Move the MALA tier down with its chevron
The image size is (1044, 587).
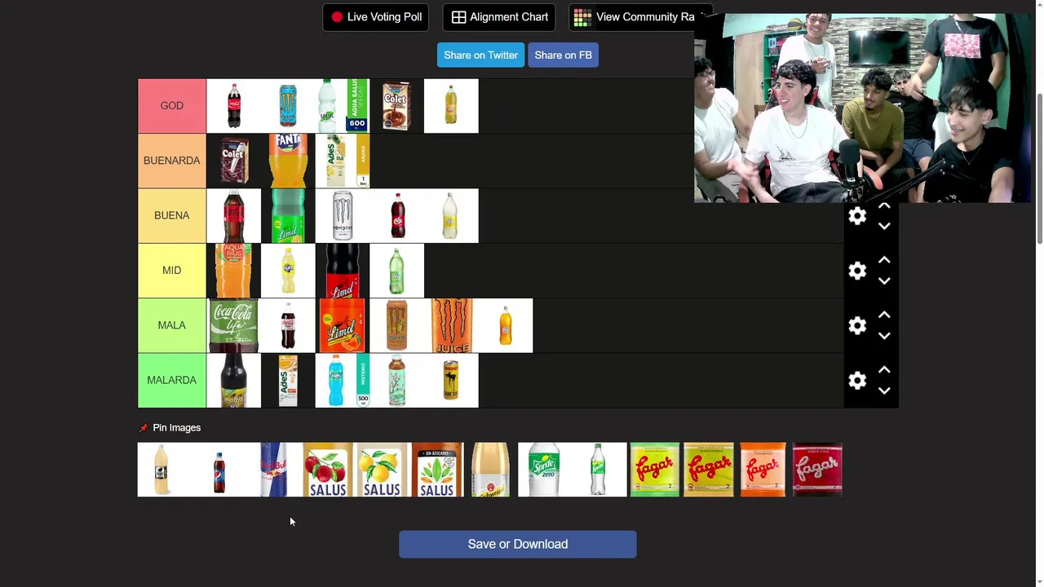click(x=884, y=336)
